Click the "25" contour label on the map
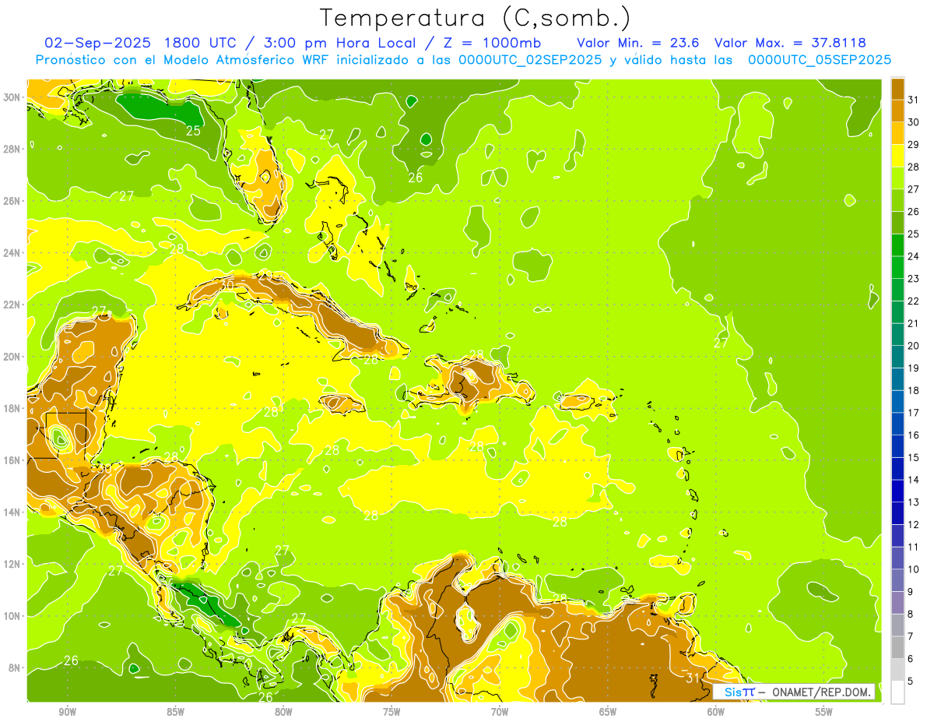The image size is (934, 722). 193,130
